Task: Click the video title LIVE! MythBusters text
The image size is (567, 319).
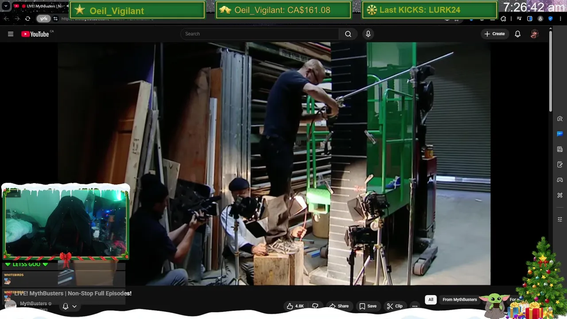Action: point(73,293)
